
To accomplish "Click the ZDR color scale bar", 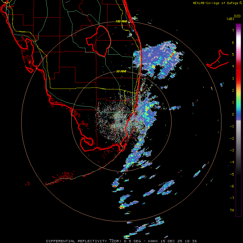I will pyautogui.click(x=238, y=120).
